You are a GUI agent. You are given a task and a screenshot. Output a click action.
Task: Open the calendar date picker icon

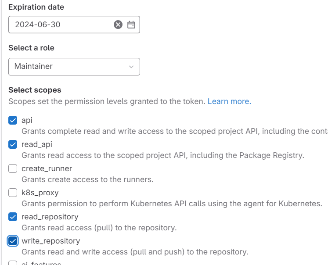[x=131, y=25]
